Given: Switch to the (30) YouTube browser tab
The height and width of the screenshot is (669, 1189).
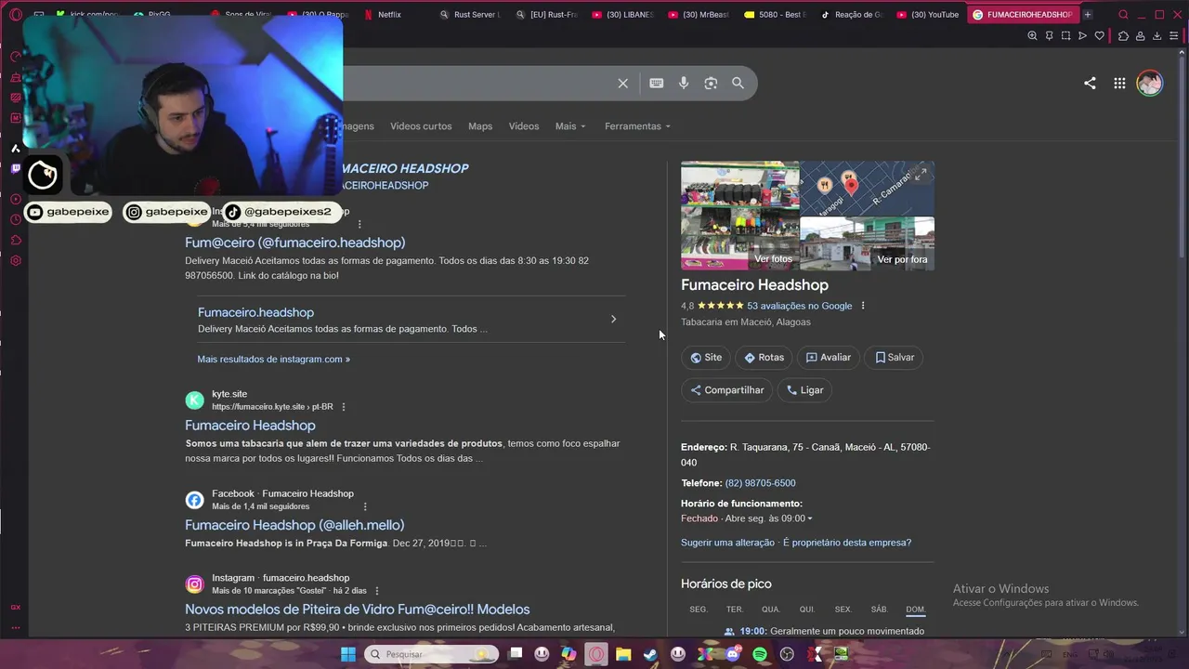Looking at the screenshot, I should click(x=927, y=14).
